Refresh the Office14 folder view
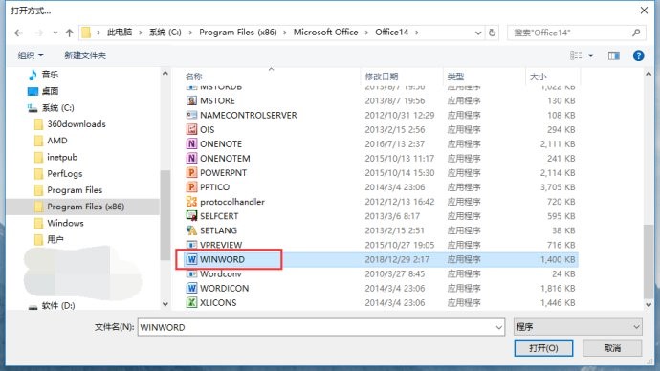 click(492, 33)
